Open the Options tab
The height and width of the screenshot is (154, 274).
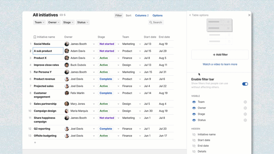[158, 15]
